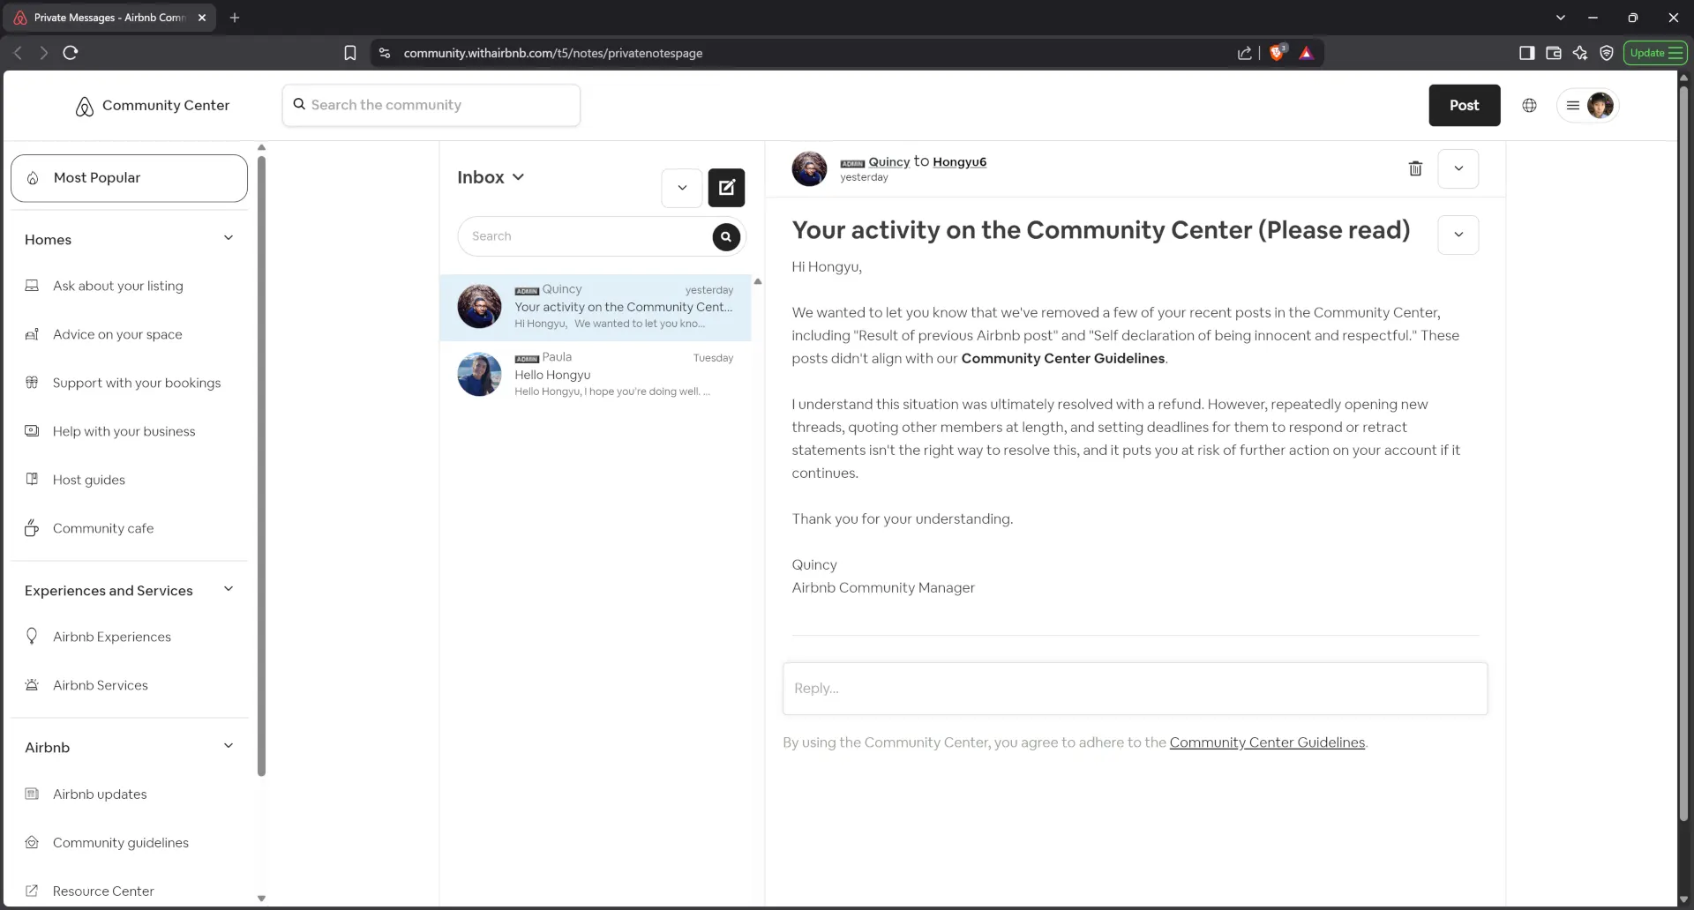The width and height of the screenshot is (1694, 910).
Task: Click the Resource Center external link icon
Action: pyautogui.click(x=32, y=891)
